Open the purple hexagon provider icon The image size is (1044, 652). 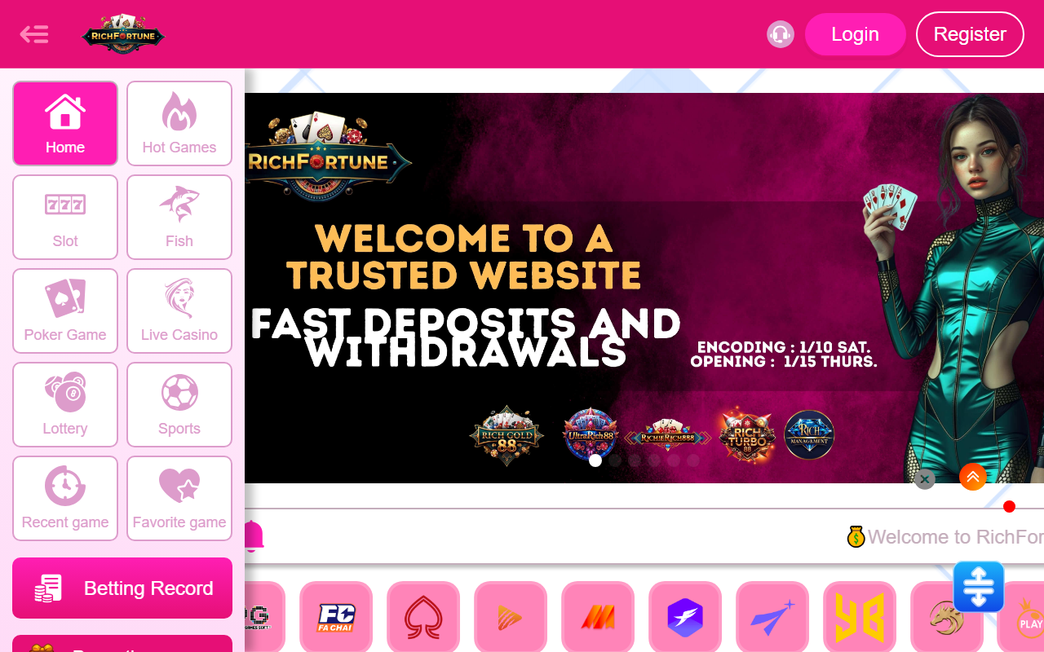coord(685,618)
